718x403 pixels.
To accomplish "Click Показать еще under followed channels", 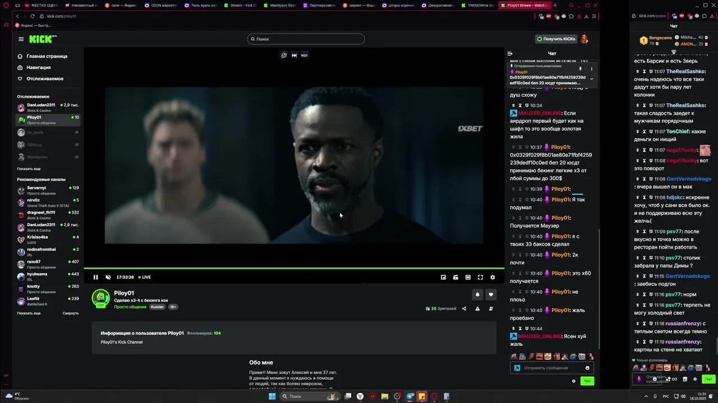I will click(29, 168).
